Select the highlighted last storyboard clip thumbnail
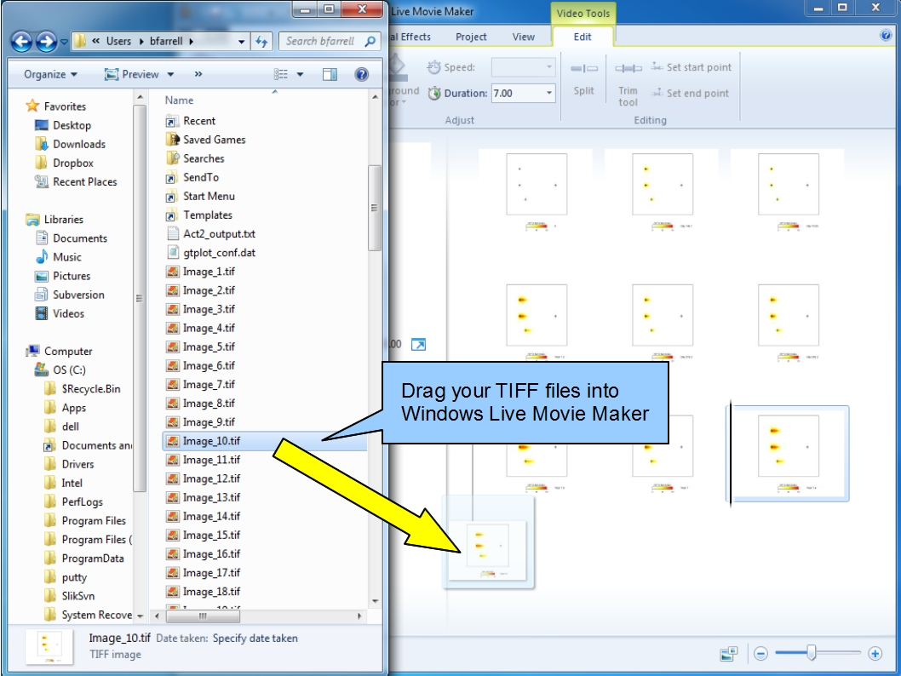The height and width of the screenshot is (676, 901). [x=788, y=453]
